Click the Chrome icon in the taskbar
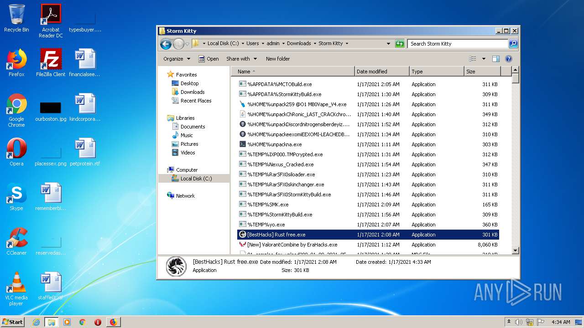The height and width of the screenshot is (328, 584). [x=83, y=322]
